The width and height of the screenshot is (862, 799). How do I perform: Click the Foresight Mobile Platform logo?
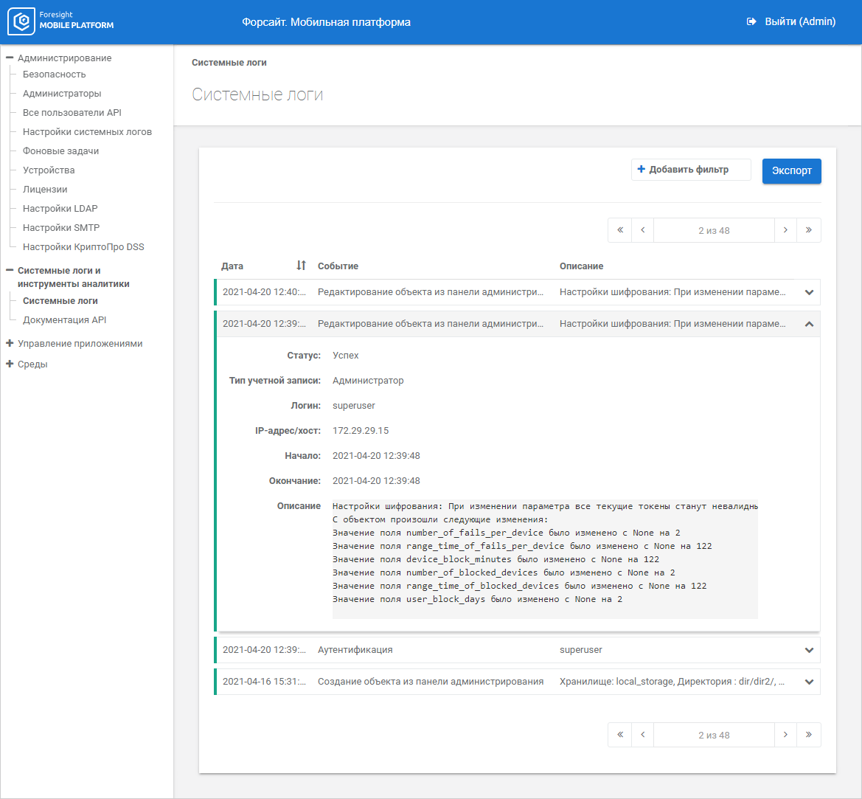tap(62, 21)
